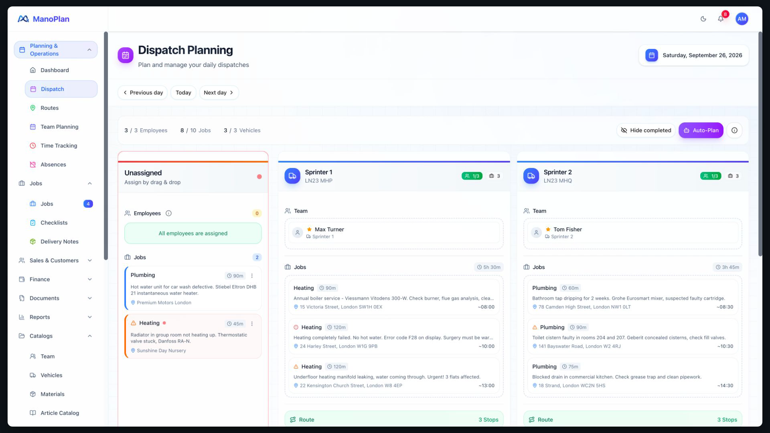Expand the Finance group
770x433 pixels.
[x=56, y=279]
